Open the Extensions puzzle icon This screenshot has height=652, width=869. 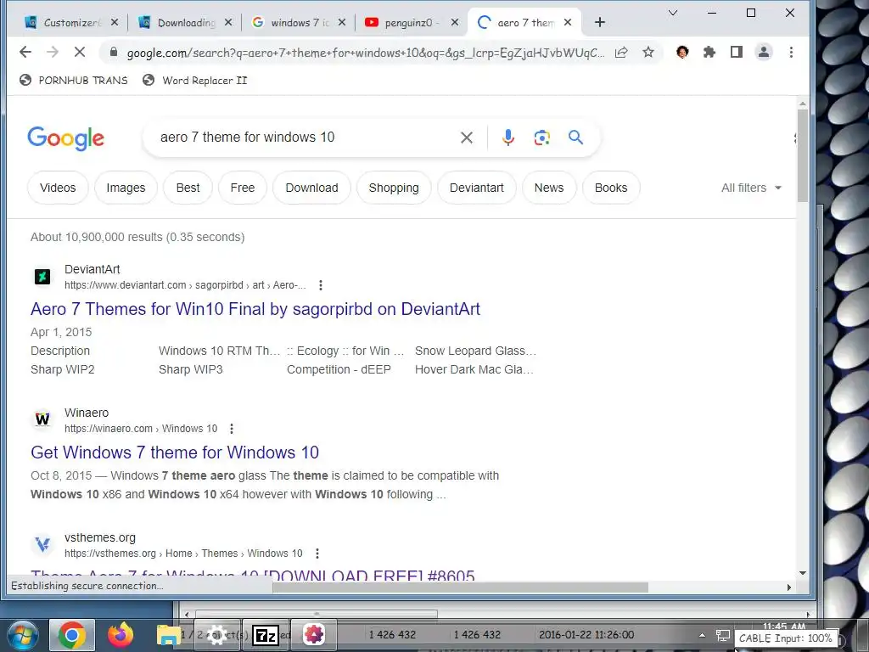[709, 52]
